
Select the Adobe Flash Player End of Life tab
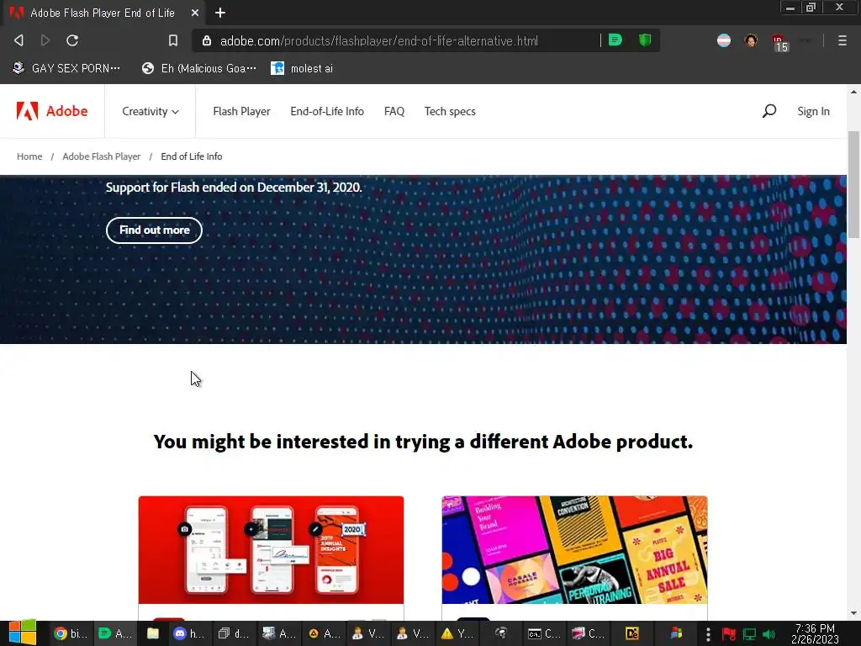(x=103, y=13)
